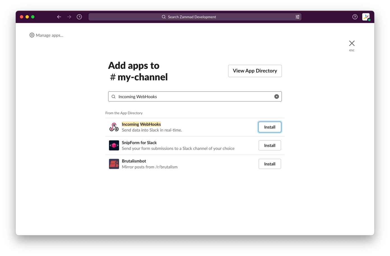Click 'Mirror posts from /r/brutalism' description

(x=150, y=167)
